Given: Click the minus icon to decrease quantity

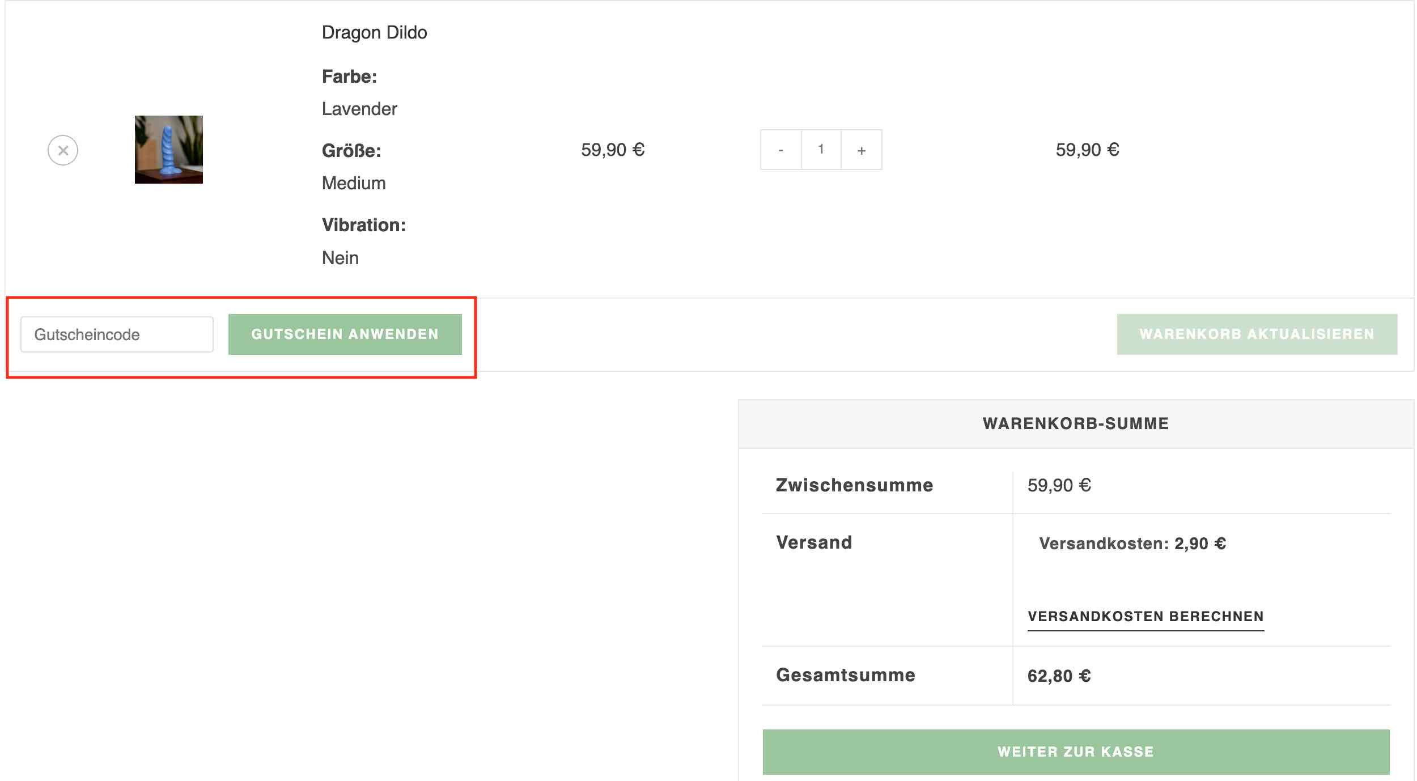Looking at the screenshot, I should 780,149.
